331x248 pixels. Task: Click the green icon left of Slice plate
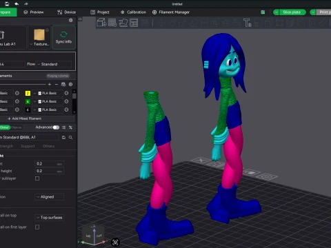[263, 12]
